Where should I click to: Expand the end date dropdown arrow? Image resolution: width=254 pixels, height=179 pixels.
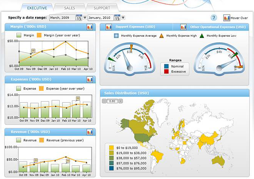(123, 18)
